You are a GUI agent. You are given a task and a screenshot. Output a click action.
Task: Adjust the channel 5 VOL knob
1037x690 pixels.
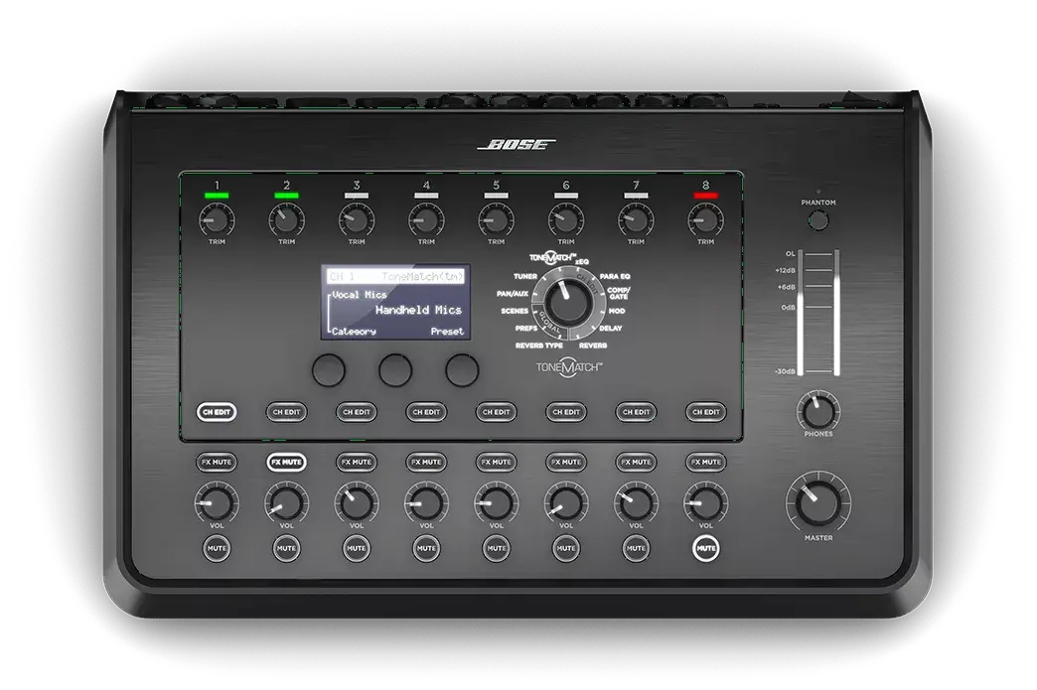496,503
